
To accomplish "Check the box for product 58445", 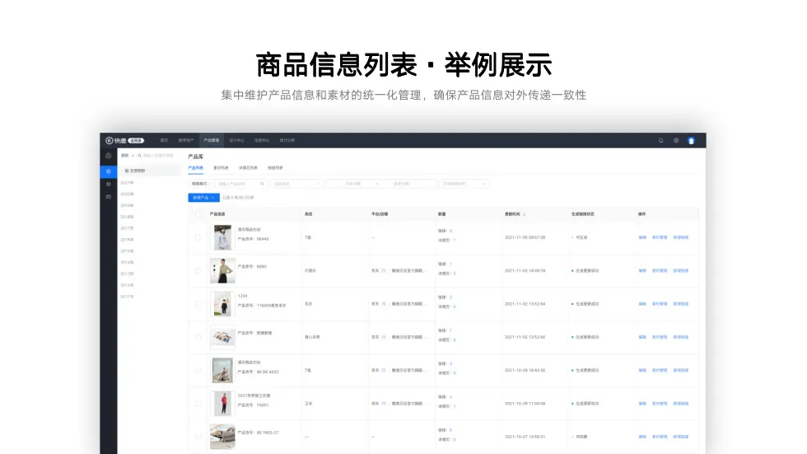I will (x=198, y=237).
